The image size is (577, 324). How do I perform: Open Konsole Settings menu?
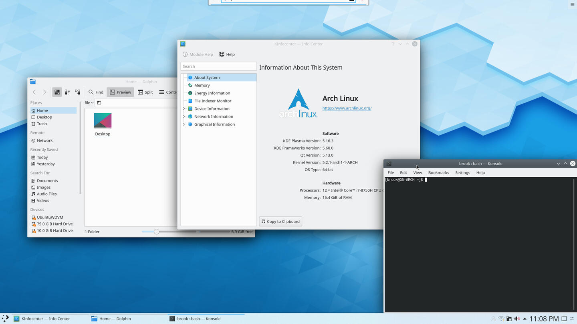[462, 173]
